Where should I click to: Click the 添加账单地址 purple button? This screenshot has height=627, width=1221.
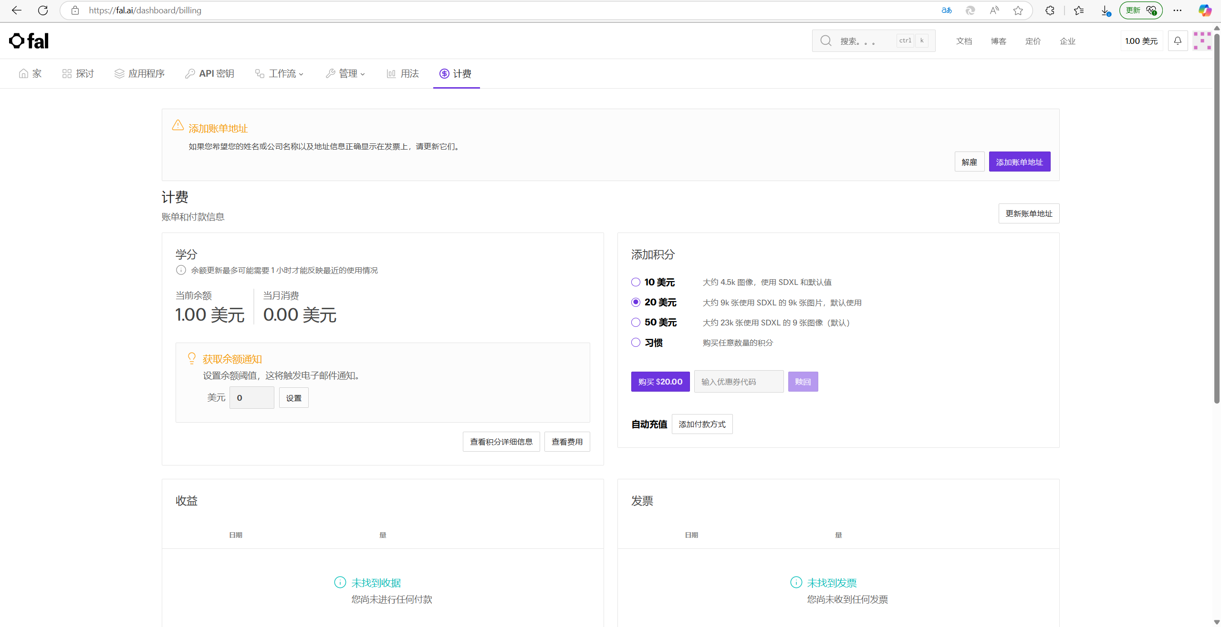pos(1019,162)
